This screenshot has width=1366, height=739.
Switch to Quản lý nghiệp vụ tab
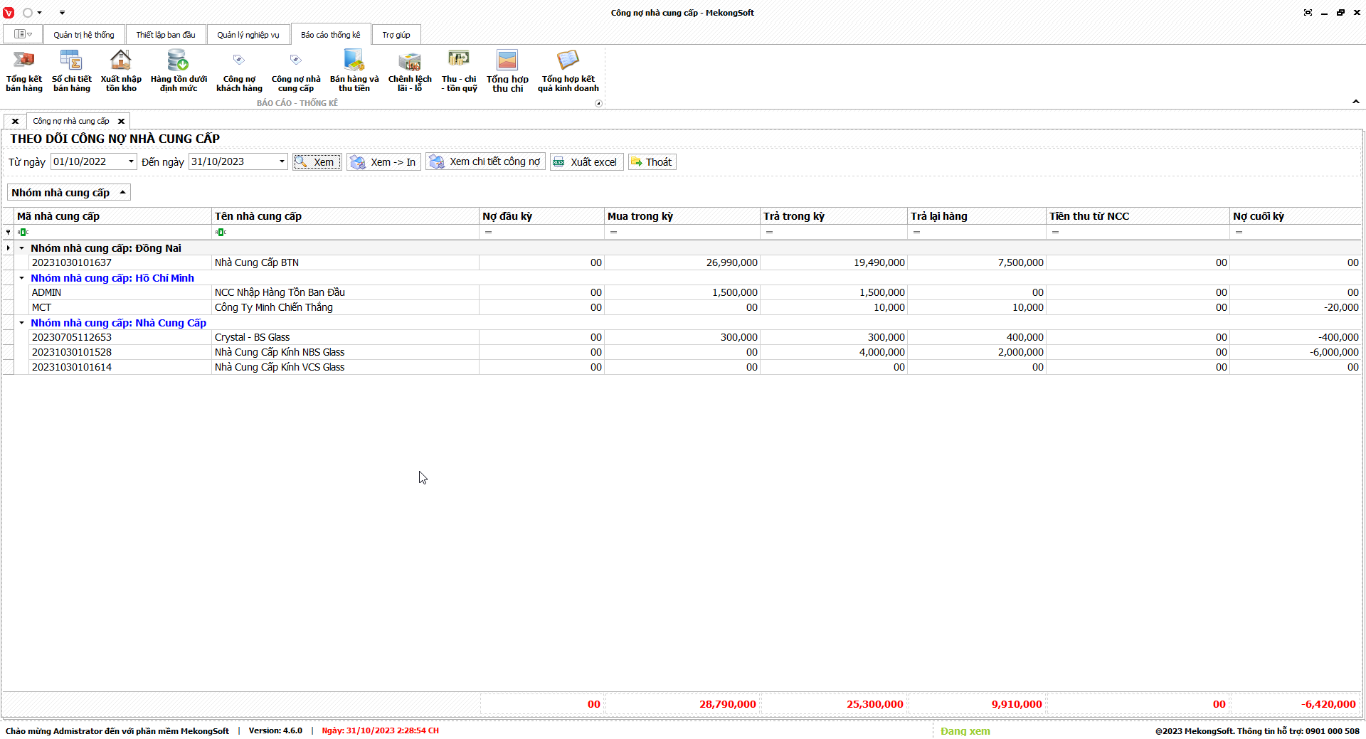click(248, 35)
